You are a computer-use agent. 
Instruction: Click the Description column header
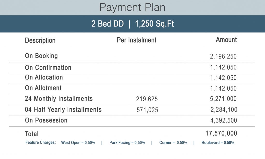(40, 40)
